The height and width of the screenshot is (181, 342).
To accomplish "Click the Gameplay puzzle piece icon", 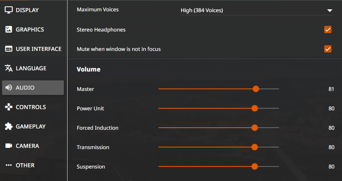I will pos(9,126).
